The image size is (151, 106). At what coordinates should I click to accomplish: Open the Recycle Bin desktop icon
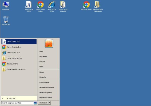(6, 21)
